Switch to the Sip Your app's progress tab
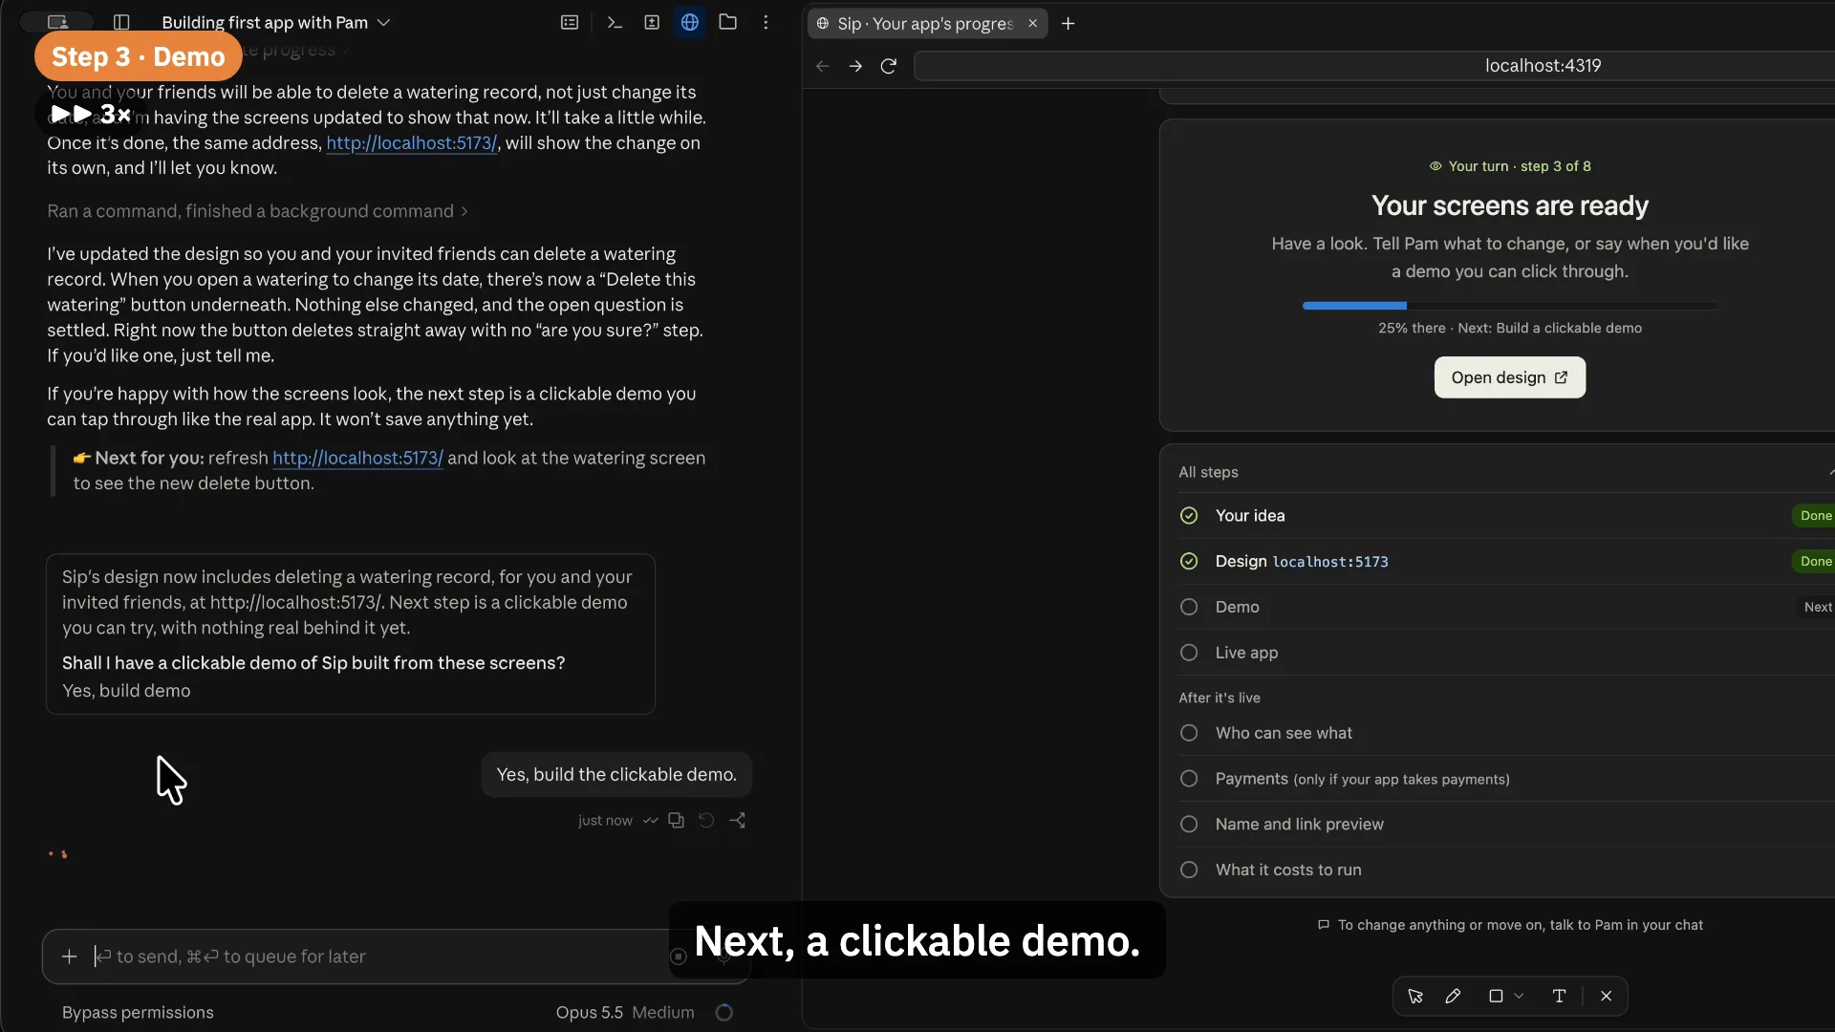The height and width of the screenshot is (1032, 1835). click(927, 23)
